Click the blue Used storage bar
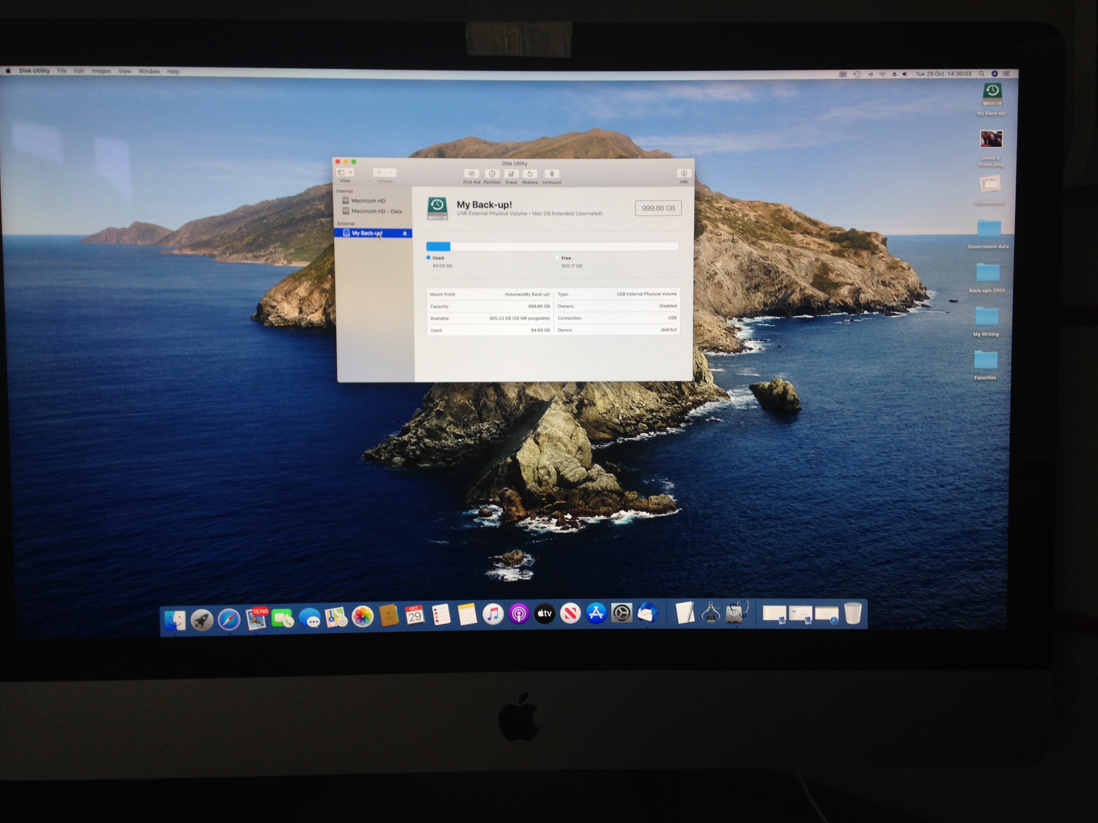This screenshot has height=823, width=1098. point(438,246)
